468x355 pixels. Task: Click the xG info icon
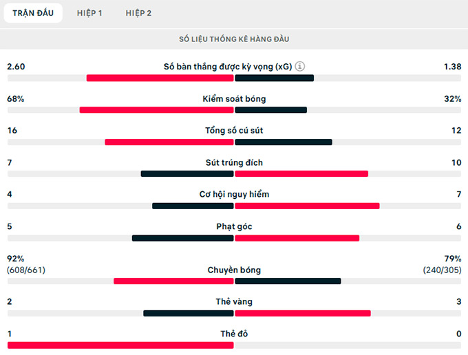pos(300,67)
